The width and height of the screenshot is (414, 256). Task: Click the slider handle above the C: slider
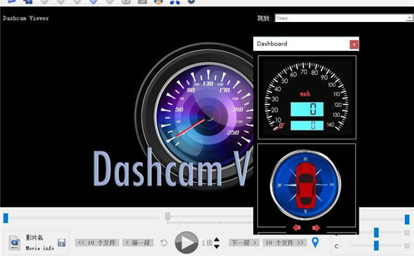pyautogui.click(x=376, y=233)
